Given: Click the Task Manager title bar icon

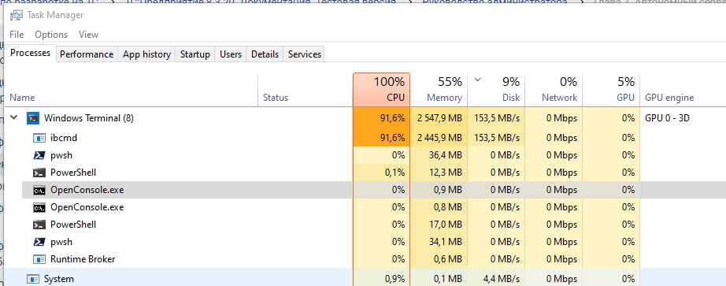Looking at the screenshot, I should click(17, 15).
